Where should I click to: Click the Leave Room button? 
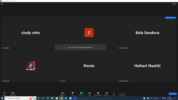172,94
